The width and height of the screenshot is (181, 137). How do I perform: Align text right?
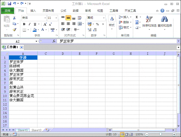(x=74, y=24)
